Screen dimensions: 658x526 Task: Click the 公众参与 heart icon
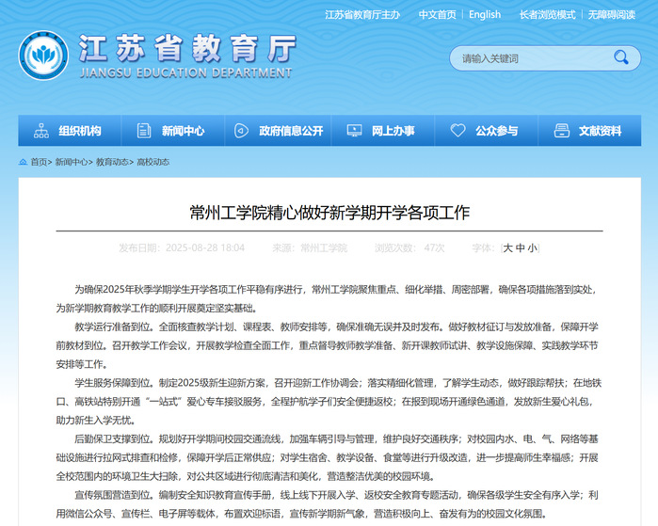[x=457, y=131]
